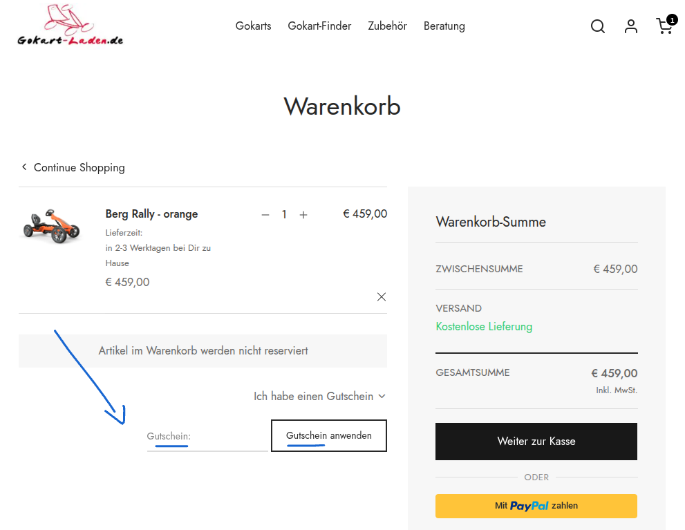Go to the Beratung section
The image size is (685, 530).
coord(444,26)
